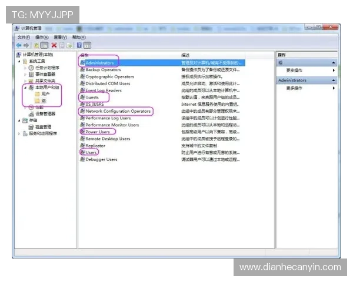The height and width of the screenshot is (282, 353).
Task: Select 磁盘管理 tree node
Action: coord(43,127)
